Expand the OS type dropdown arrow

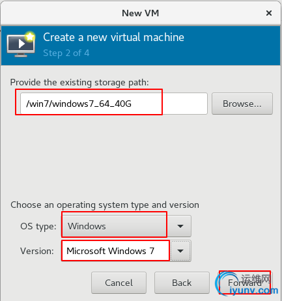click(180, 226)
